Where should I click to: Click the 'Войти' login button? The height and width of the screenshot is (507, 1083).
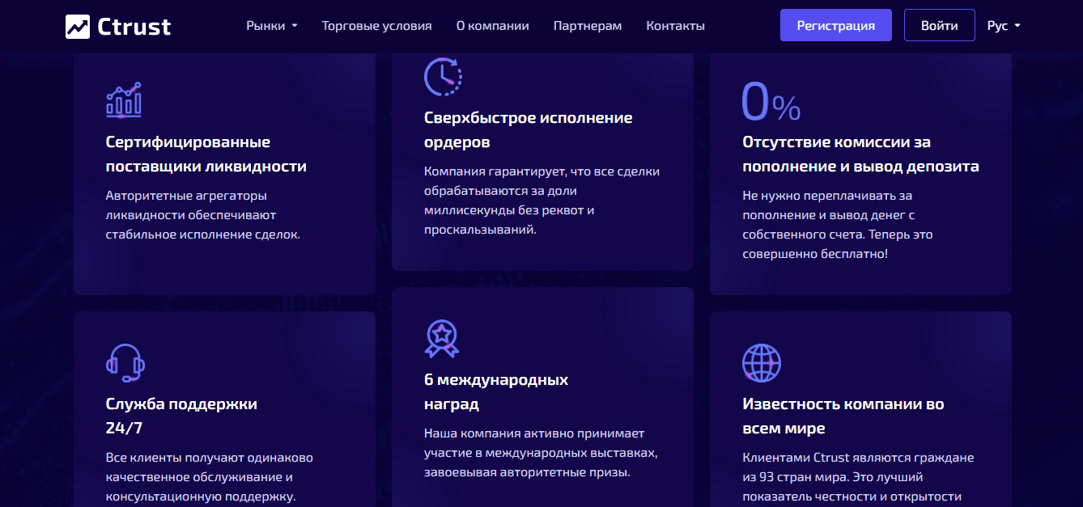click(939, 24)
